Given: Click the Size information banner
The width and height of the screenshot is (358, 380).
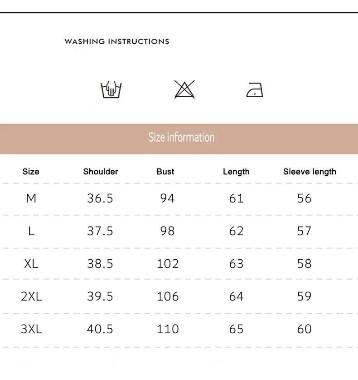Looking at the screenshot, I should pyautogui.click(x=181, y=137).
